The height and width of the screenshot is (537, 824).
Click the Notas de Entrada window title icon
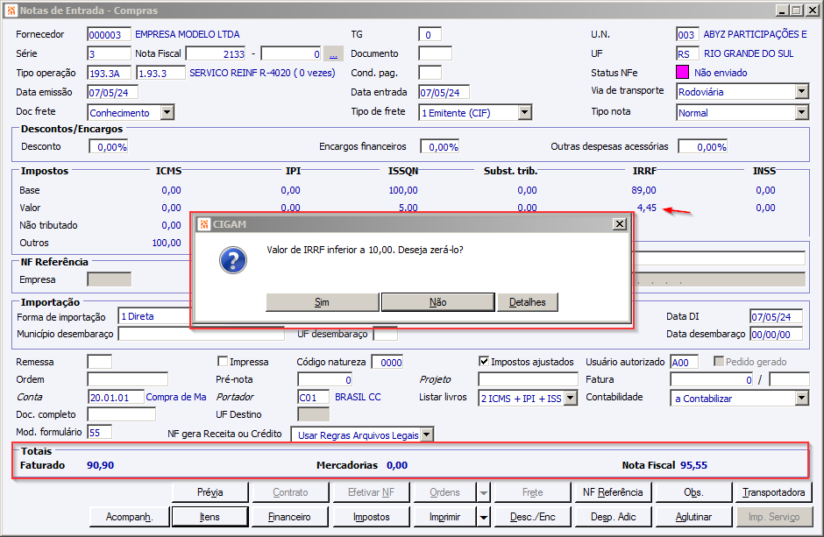point(11,10)
